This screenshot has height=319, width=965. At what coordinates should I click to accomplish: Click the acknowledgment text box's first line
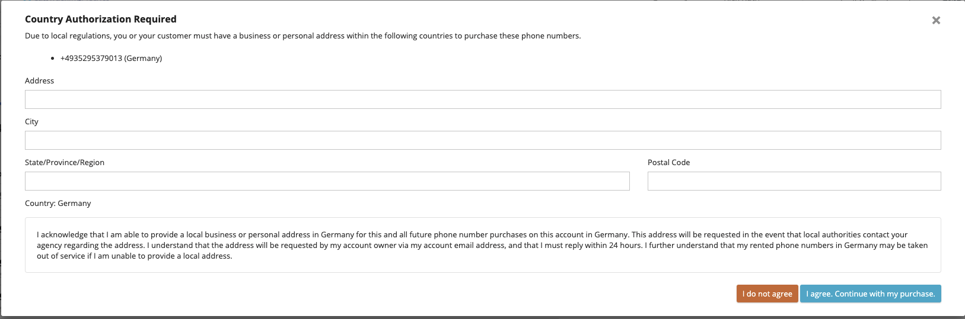point(472,234)
